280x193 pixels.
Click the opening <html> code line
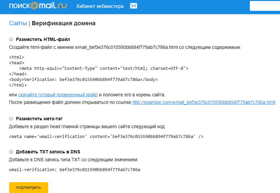coord(16,57)
